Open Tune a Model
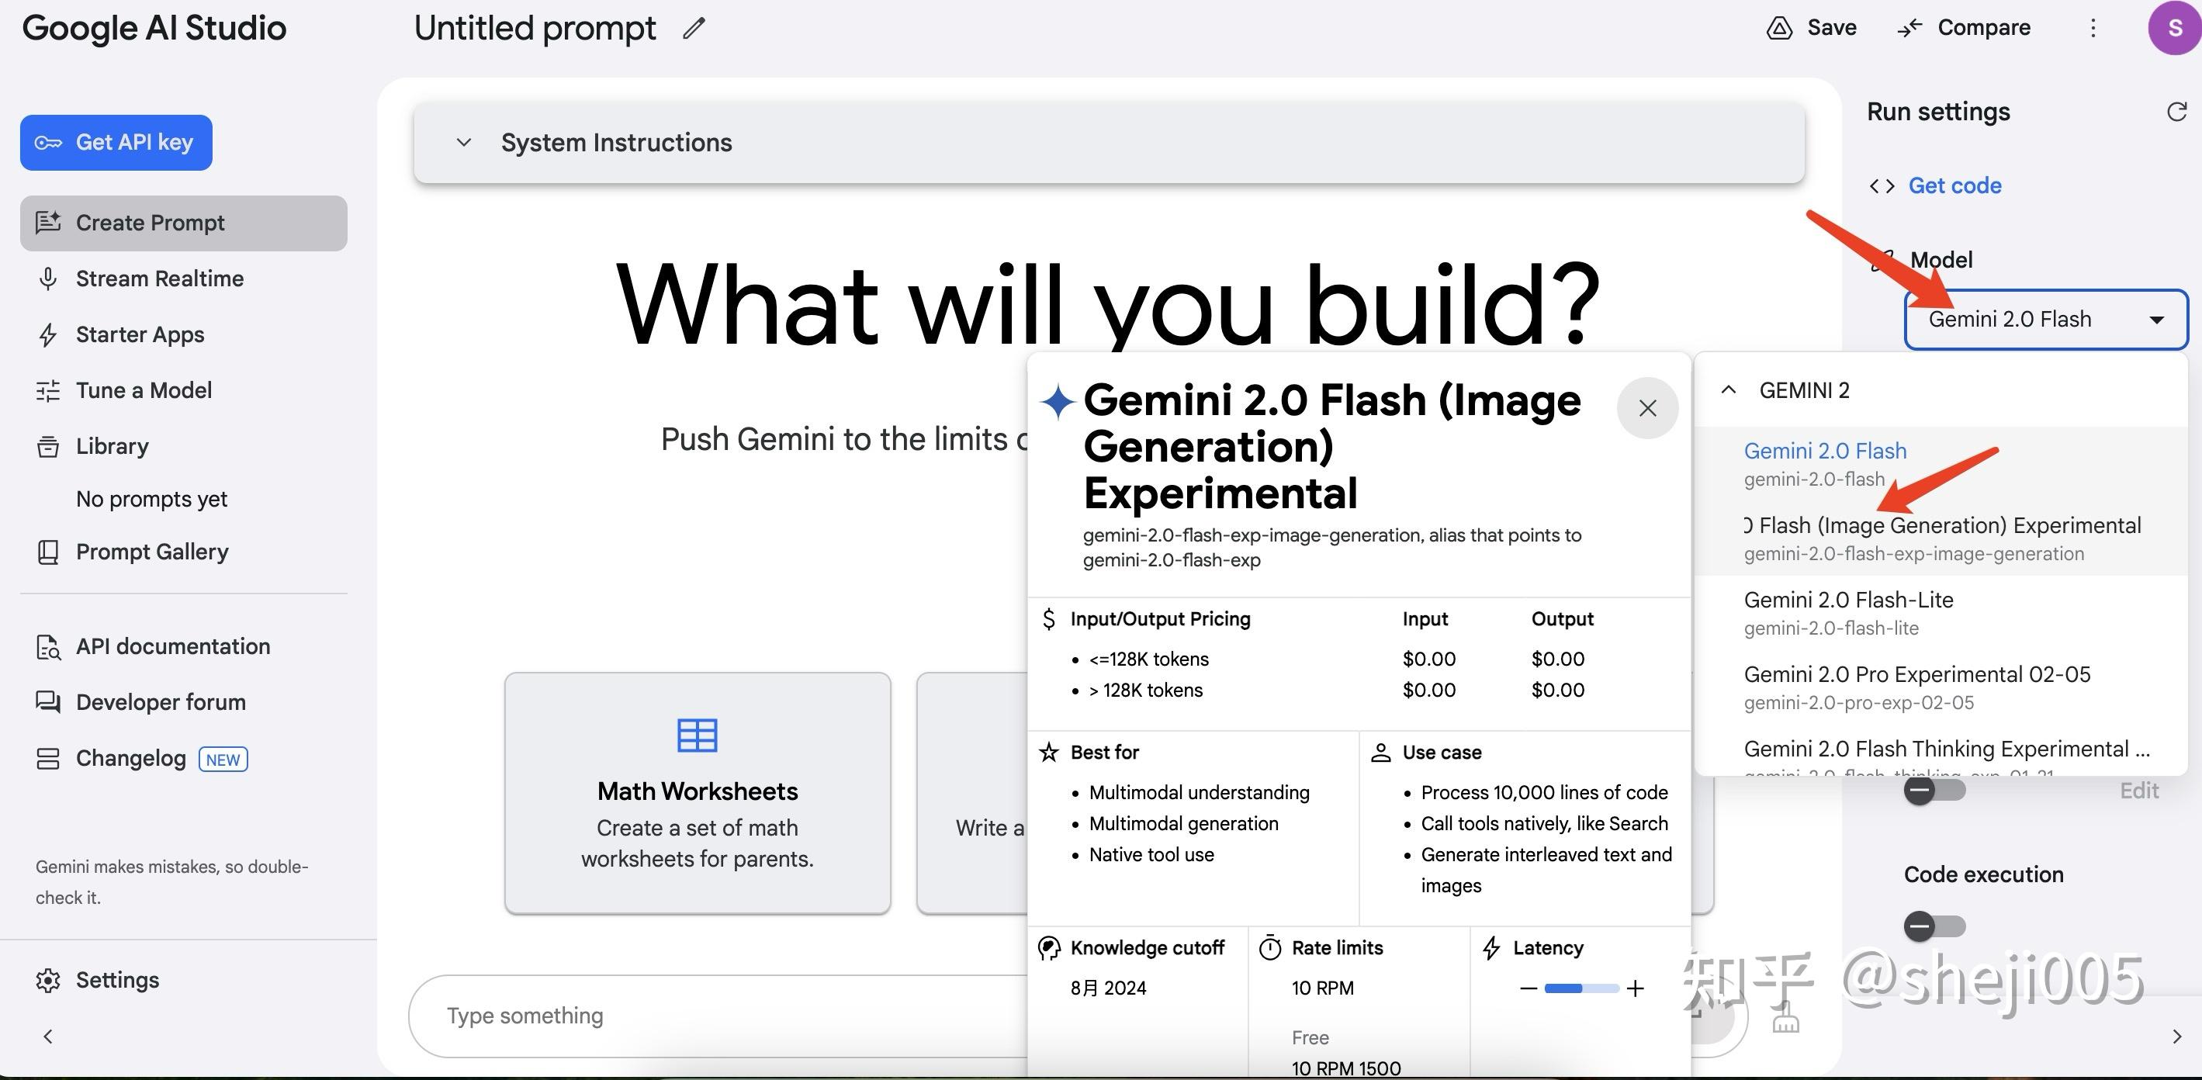 pyautogui.click(x=144, y=390)
